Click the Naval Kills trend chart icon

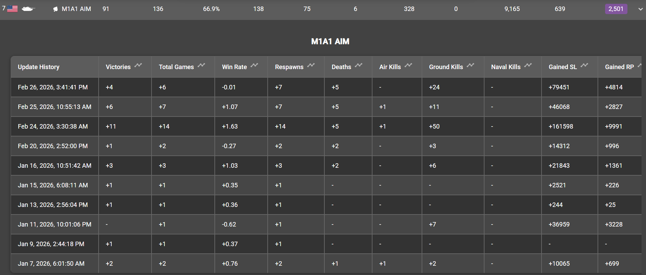[528, 65]
